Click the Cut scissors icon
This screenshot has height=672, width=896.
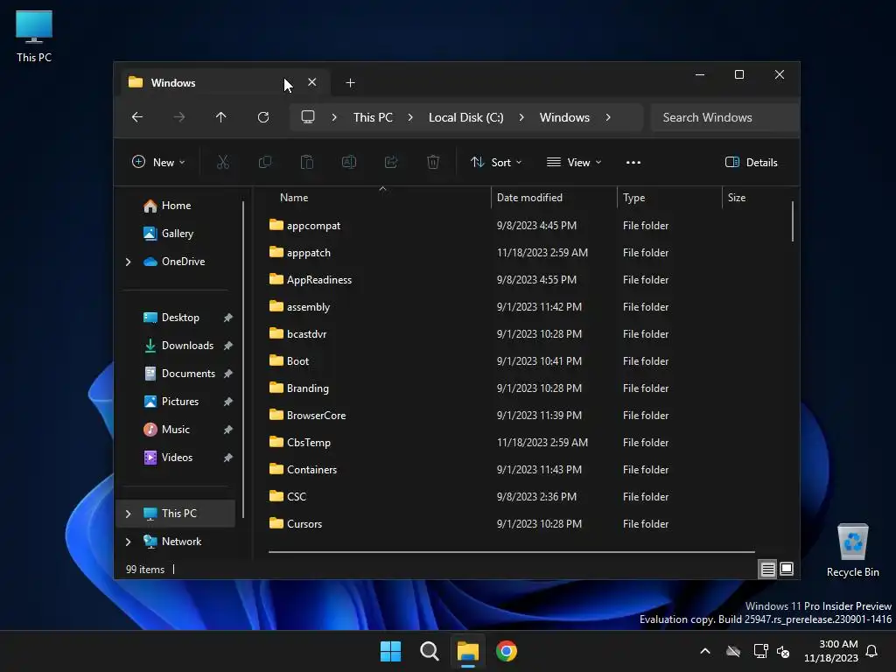tap(223, 162)
